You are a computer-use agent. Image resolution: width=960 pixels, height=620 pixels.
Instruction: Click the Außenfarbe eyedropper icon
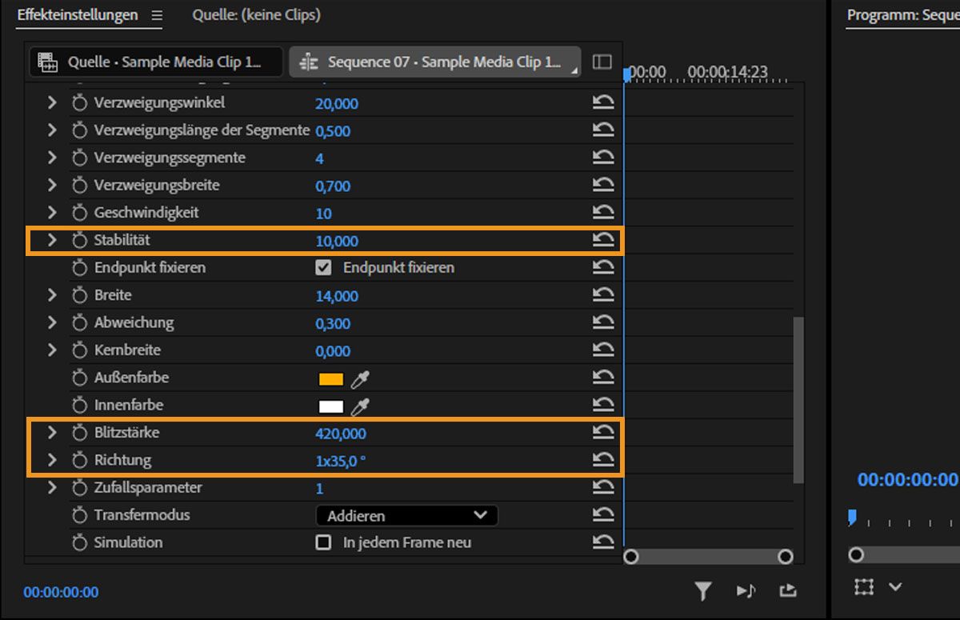tap(360, 377)
